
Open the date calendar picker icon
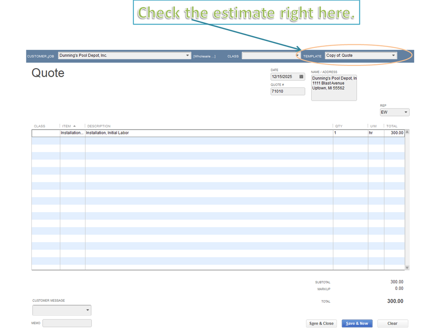click(x=301, y=76)
